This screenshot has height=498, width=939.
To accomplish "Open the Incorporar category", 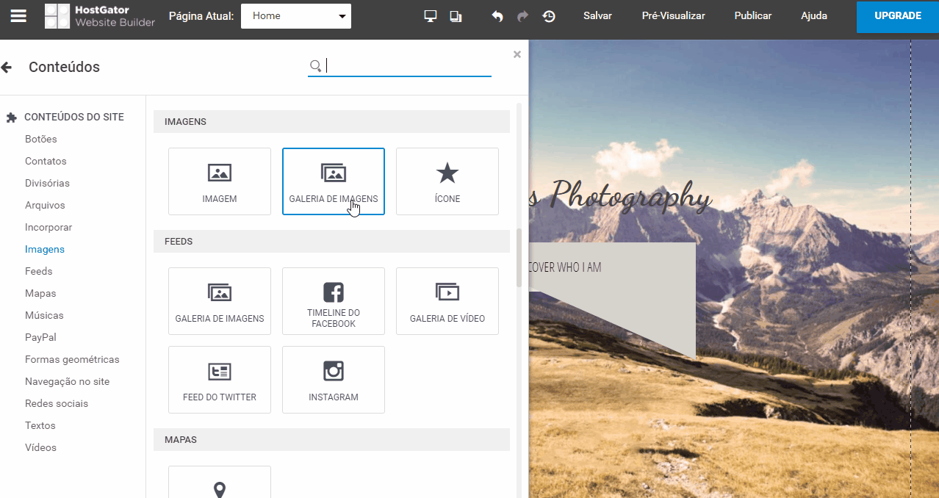I will point(48,227).
